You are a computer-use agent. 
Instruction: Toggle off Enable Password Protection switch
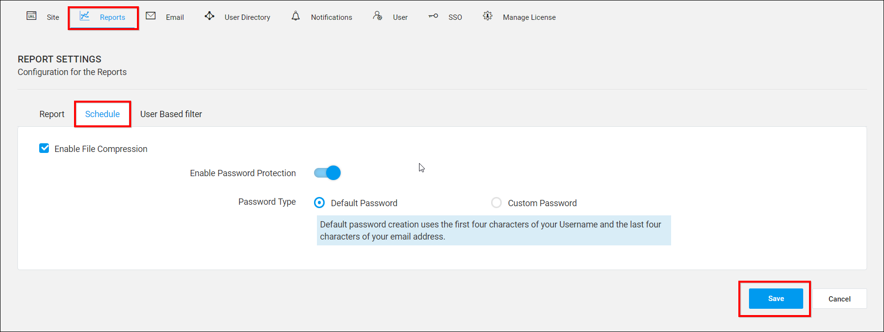(328, 173)
